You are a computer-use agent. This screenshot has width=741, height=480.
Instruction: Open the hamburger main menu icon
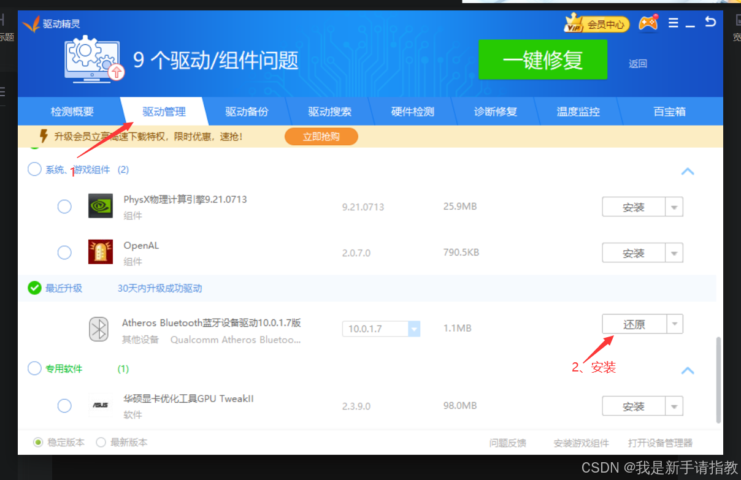coord(674,23)
